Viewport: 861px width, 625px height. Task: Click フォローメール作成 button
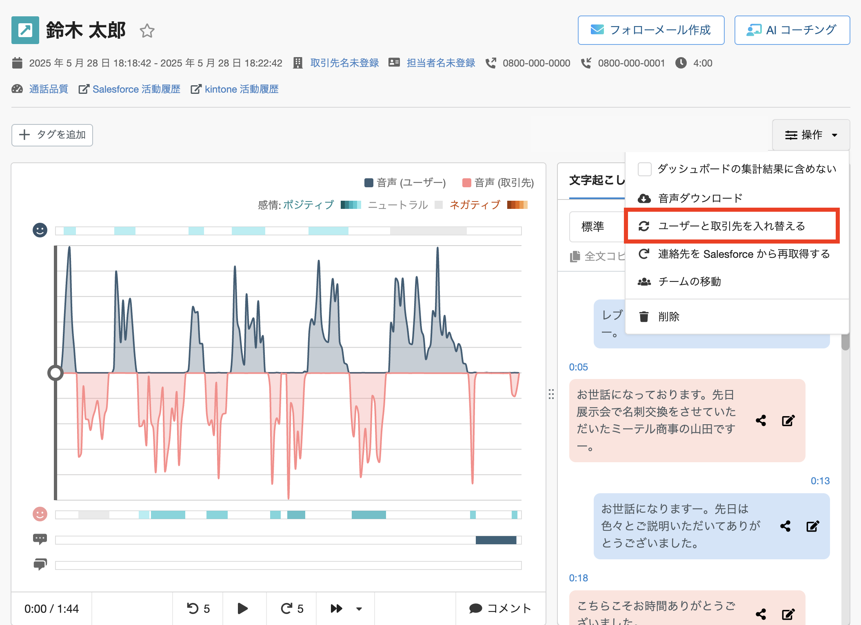tap(651, 30)
